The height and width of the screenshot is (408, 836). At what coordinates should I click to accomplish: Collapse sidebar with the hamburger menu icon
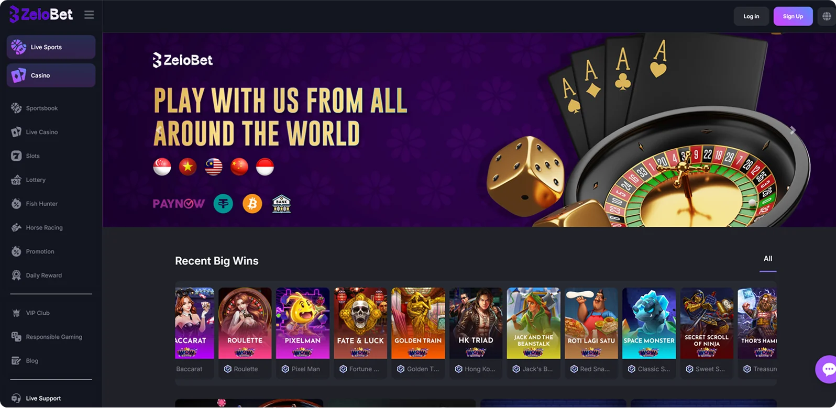(89, 15)
